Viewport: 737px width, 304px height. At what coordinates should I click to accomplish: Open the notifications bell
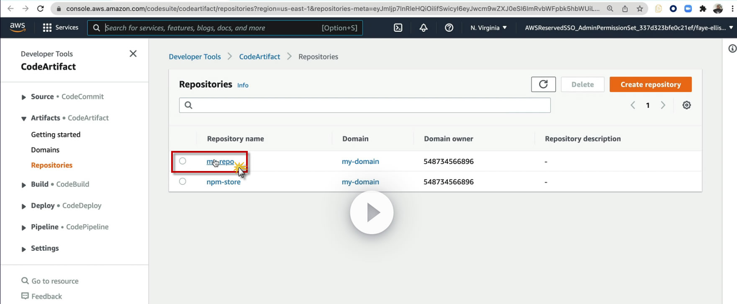424,28
